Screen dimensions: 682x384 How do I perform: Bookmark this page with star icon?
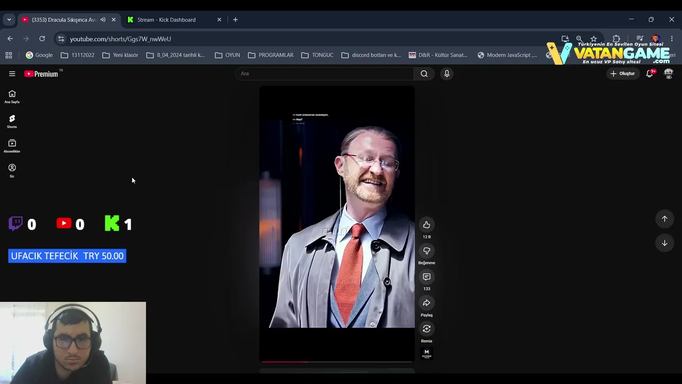(x=594, y=39)
